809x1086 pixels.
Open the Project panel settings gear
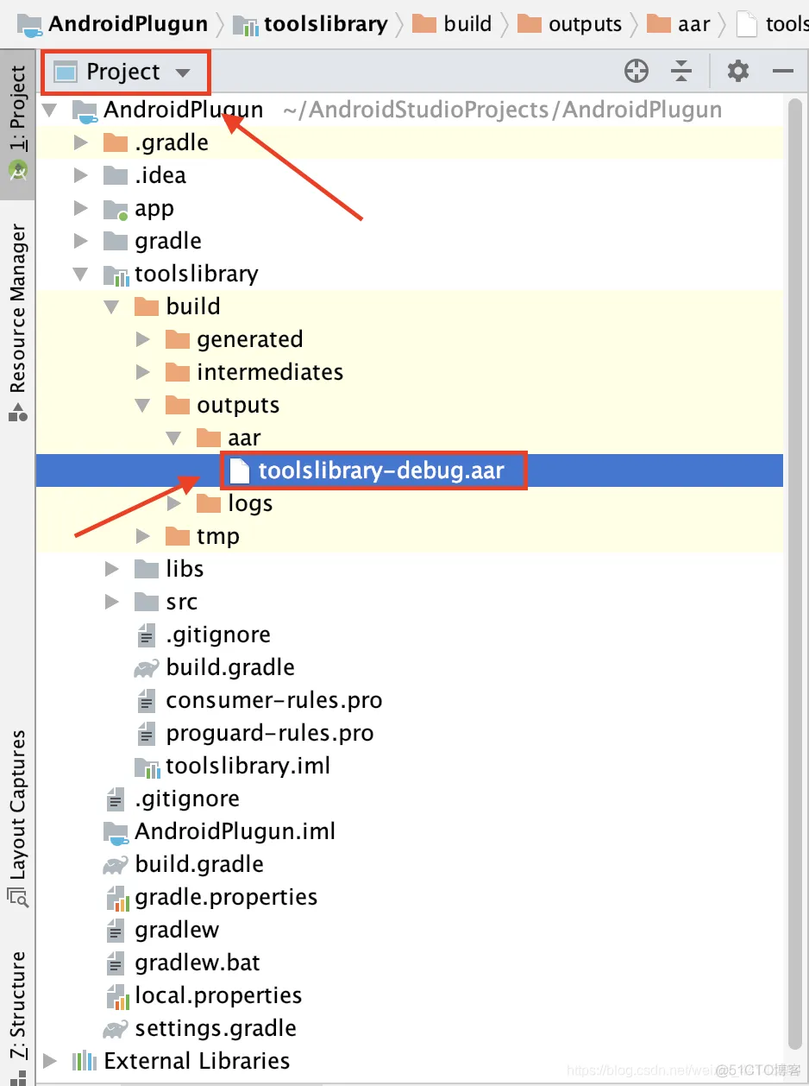click(738, 72)
